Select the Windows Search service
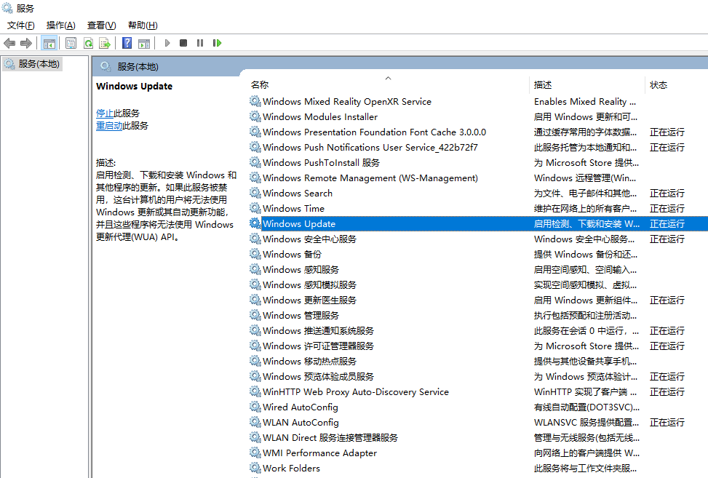The width and height of the screenshot is (708, 478). point(478,194)
